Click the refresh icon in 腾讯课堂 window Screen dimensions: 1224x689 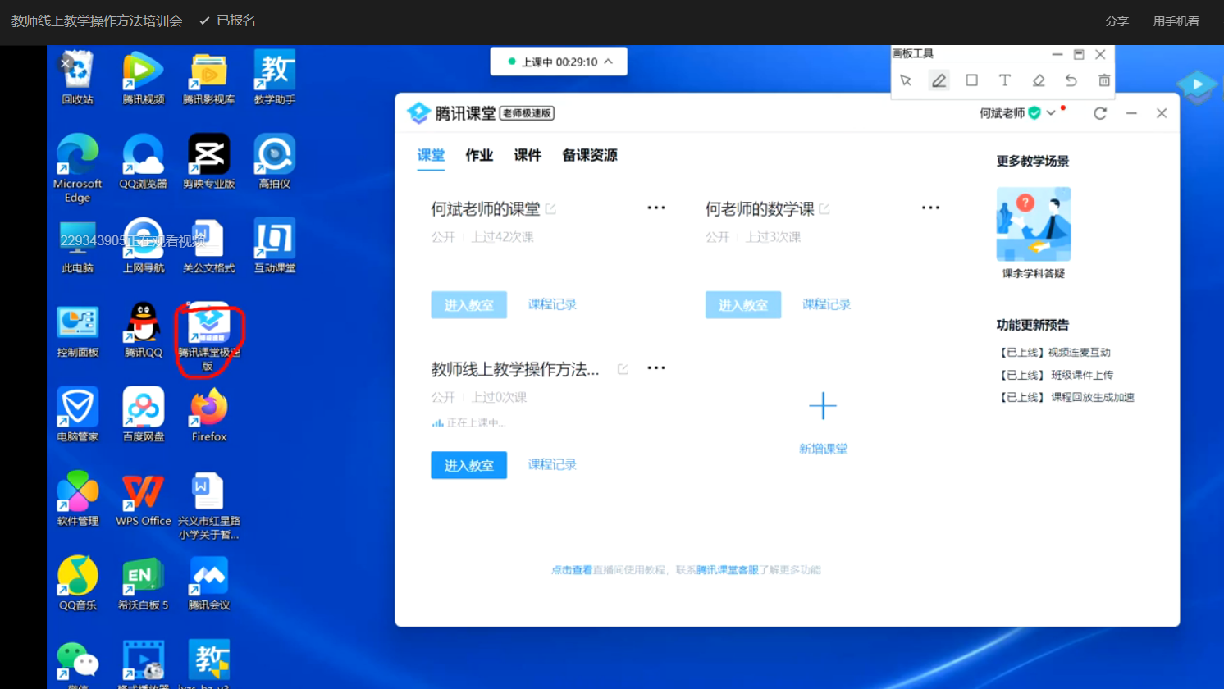pos(1100,113)
